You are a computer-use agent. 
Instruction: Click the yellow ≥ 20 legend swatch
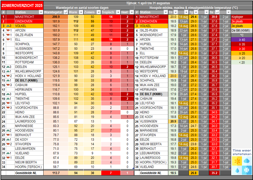coord(242,58)
